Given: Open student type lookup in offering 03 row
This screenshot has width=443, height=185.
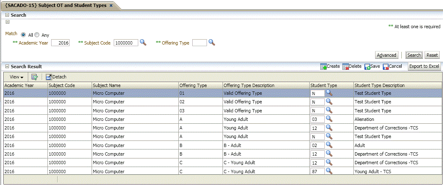Looking at the screenshot, I should (329, 110).
